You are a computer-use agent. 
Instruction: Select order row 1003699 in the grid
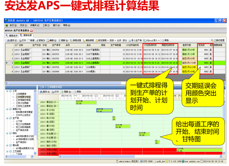116,71
